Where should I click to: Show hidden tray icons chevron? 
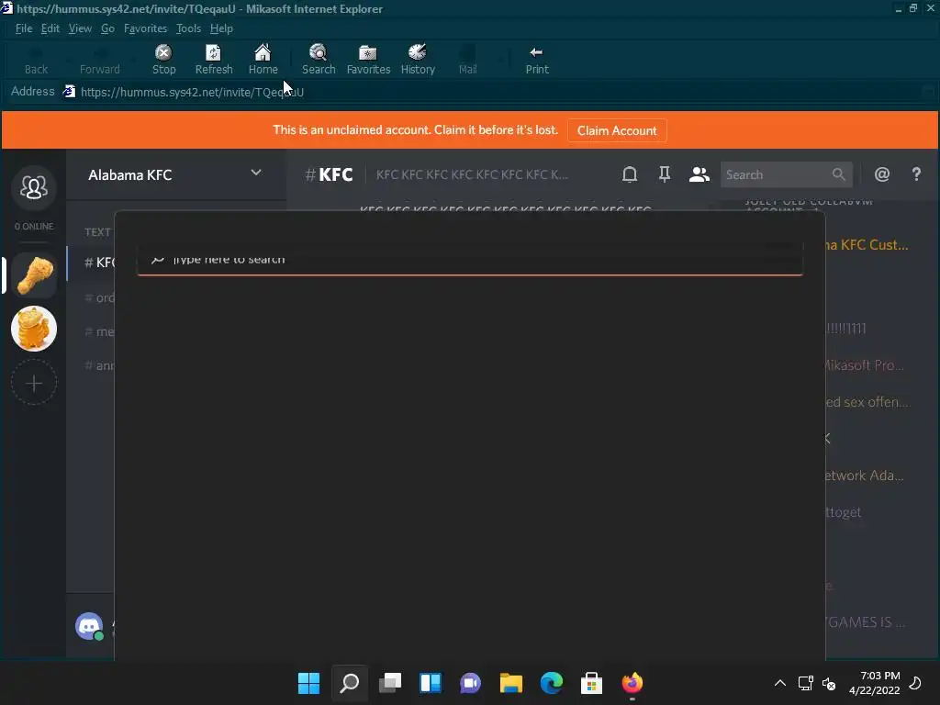[x=780, y=683]
